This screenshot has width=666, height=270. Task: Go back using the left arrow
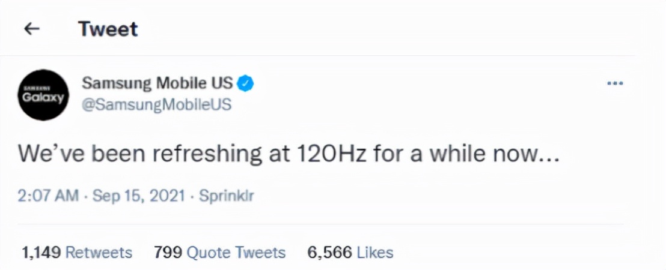click(x=31, y=29)
